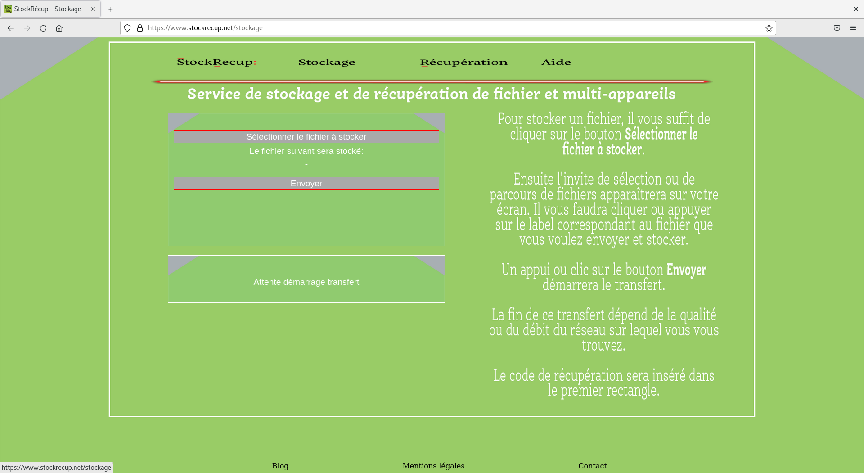Click the browser forward arrow
Image resolution: width=864 pixels, height=473 pixels.
[x=27, y=28]
